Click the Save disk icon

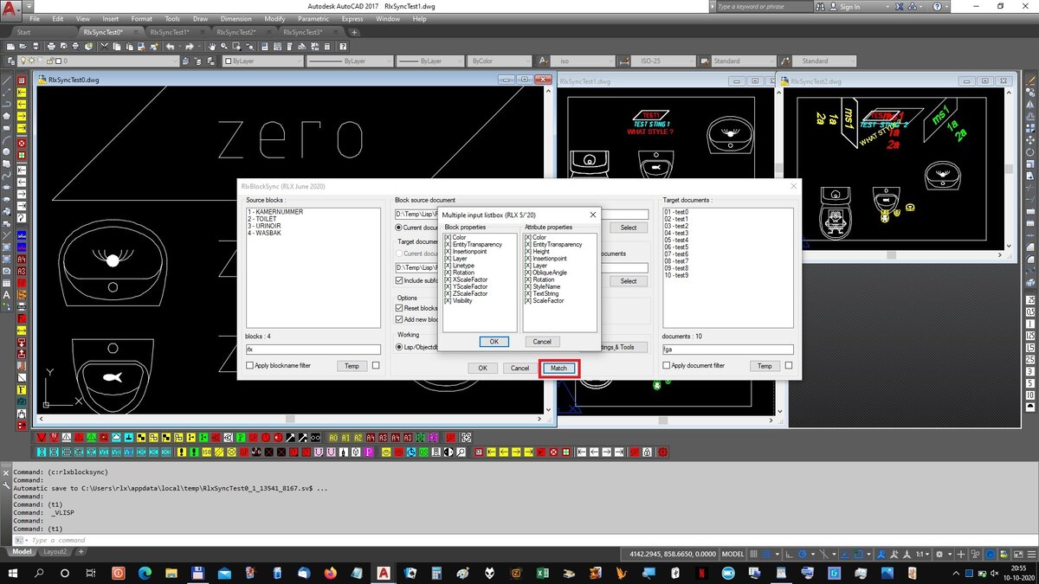(x=35, y=46)
